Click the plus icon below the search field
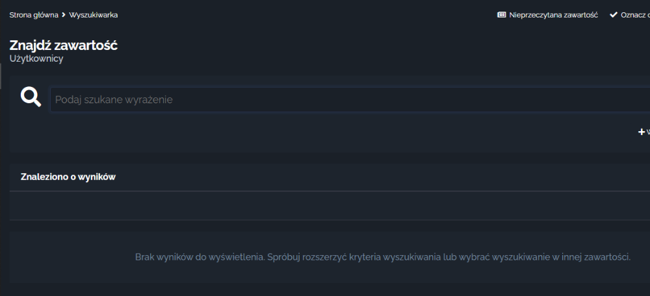The height and width of the screenshot is (296, 650). pyautogui.click(x=642, y=132)
